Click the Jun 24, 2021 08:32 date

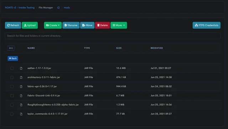click(161, 86)
